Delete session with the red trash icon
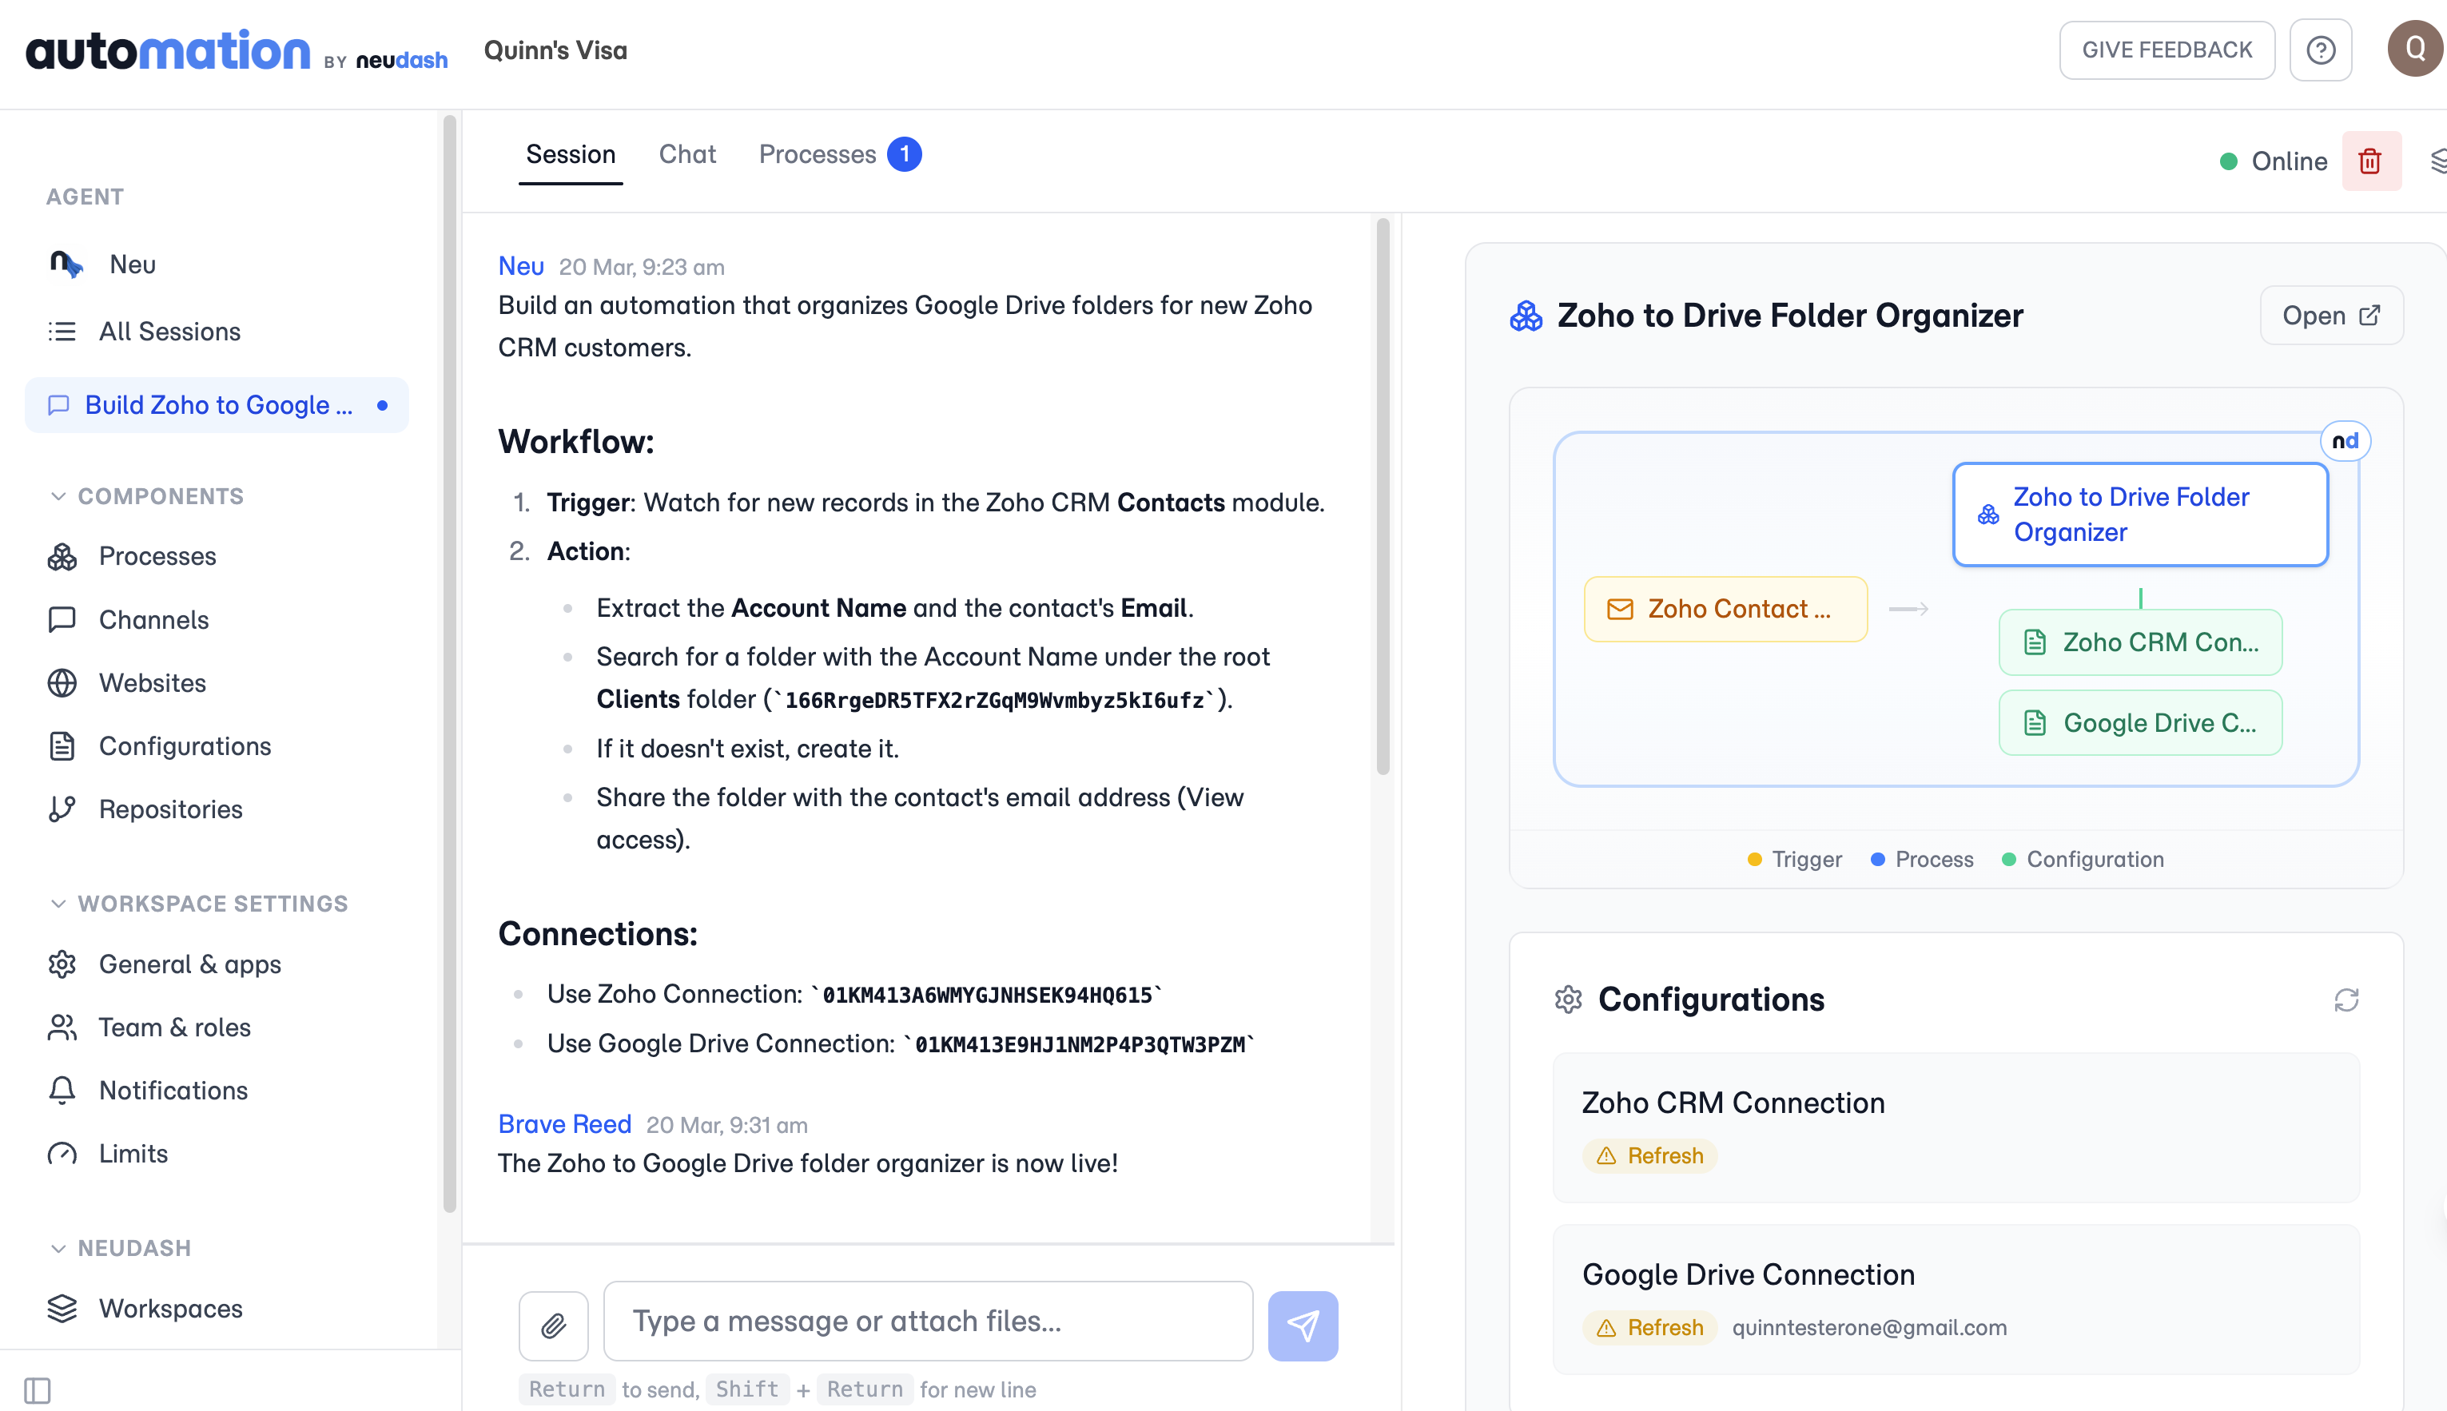The image size is (2447, 1411). pos(2370,161)
